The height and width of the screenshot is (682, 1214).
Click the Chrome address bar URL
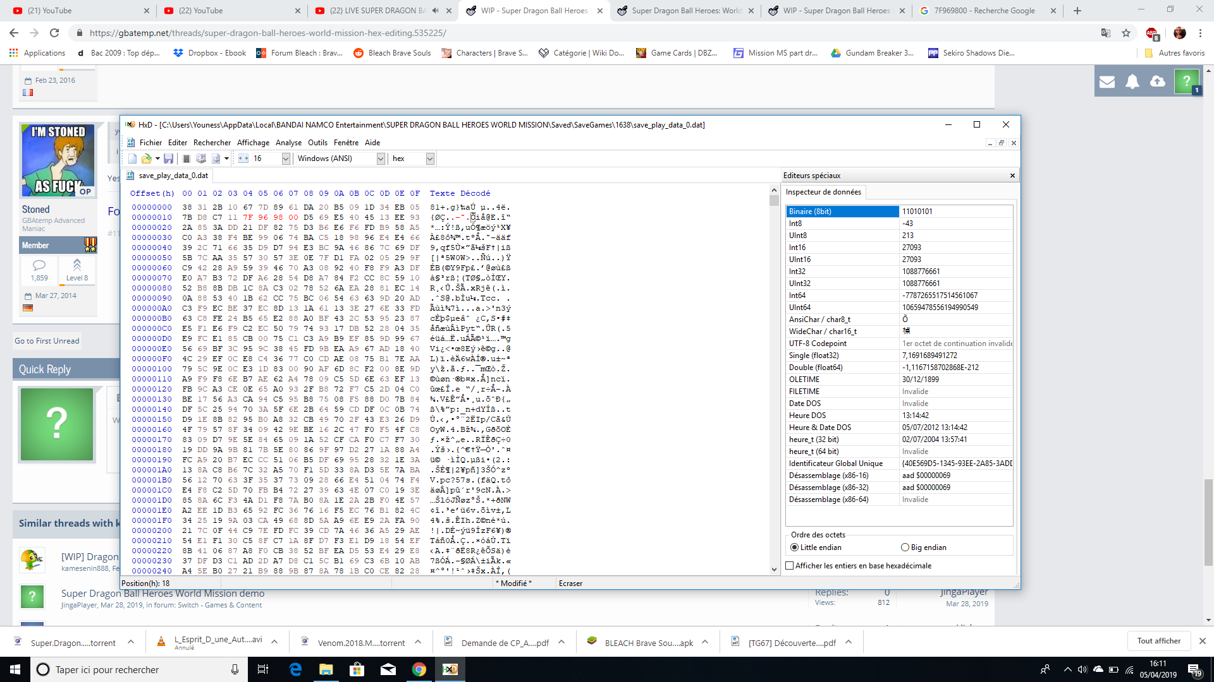(267, 33)
